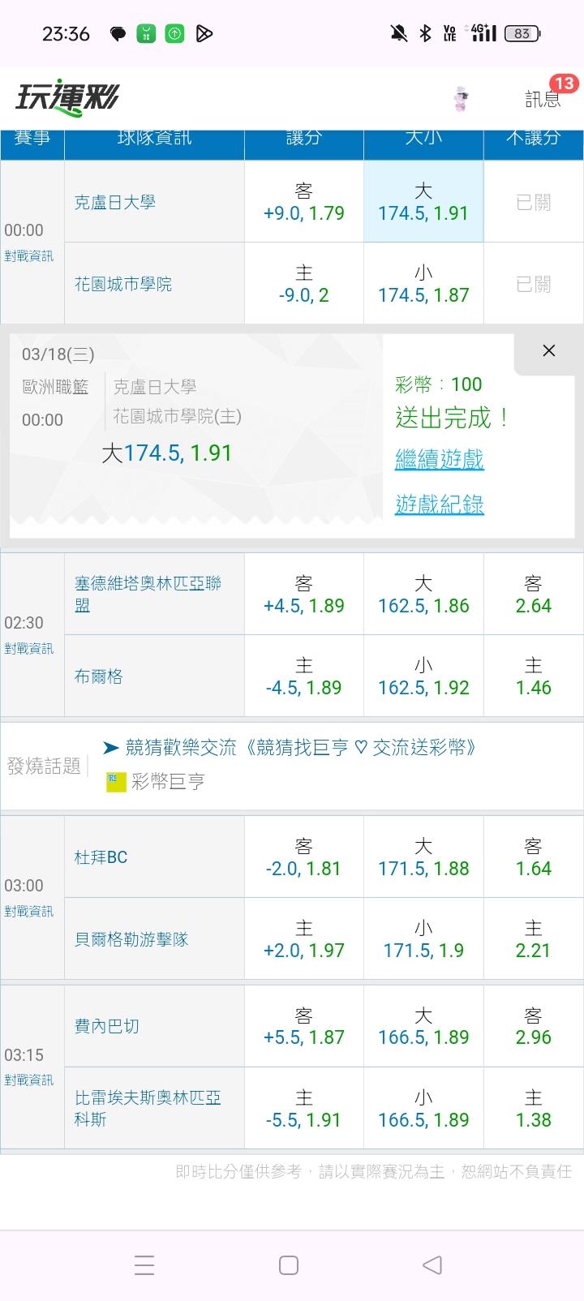Select 小 174.5, 1.87 odds option
This screenshot has width=584, height=1301.
click(x=423, y=284)
